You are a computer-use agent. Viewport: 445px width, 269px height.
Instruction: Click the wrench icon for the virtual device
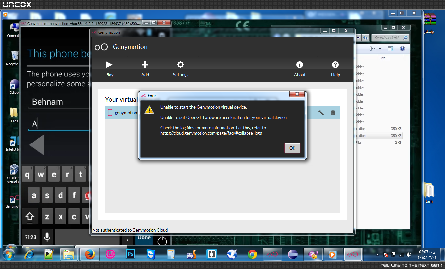(321, 113)
